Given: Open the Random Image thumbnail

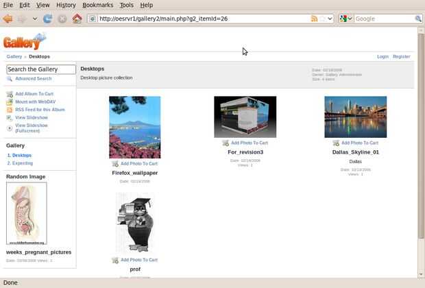Looking at the screenshot, I should (x=27, y=213).
